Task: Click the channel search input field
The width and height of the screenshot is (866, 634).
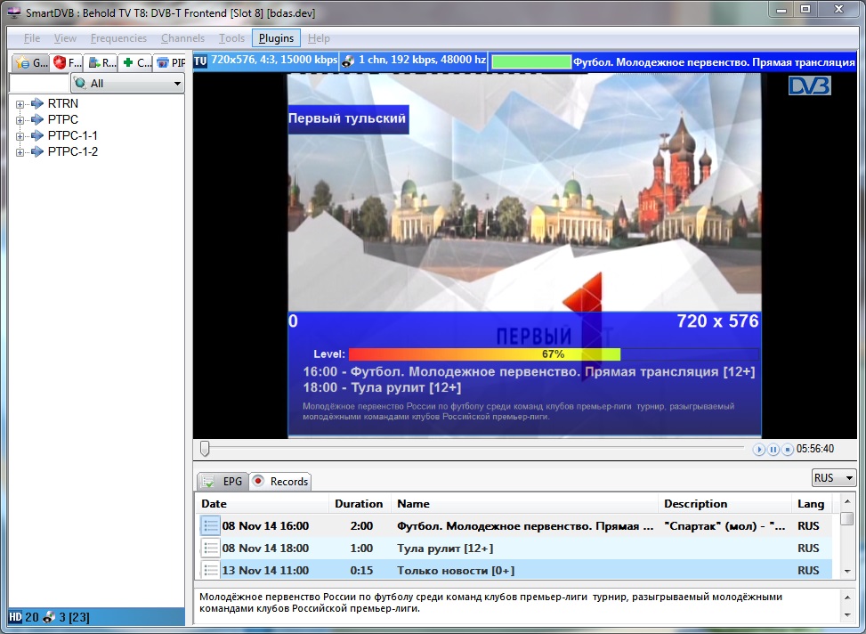Action: [38, 83]
